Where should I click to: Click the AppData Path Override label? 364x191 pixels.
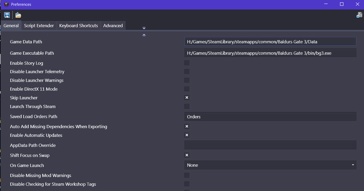[33, 145]
